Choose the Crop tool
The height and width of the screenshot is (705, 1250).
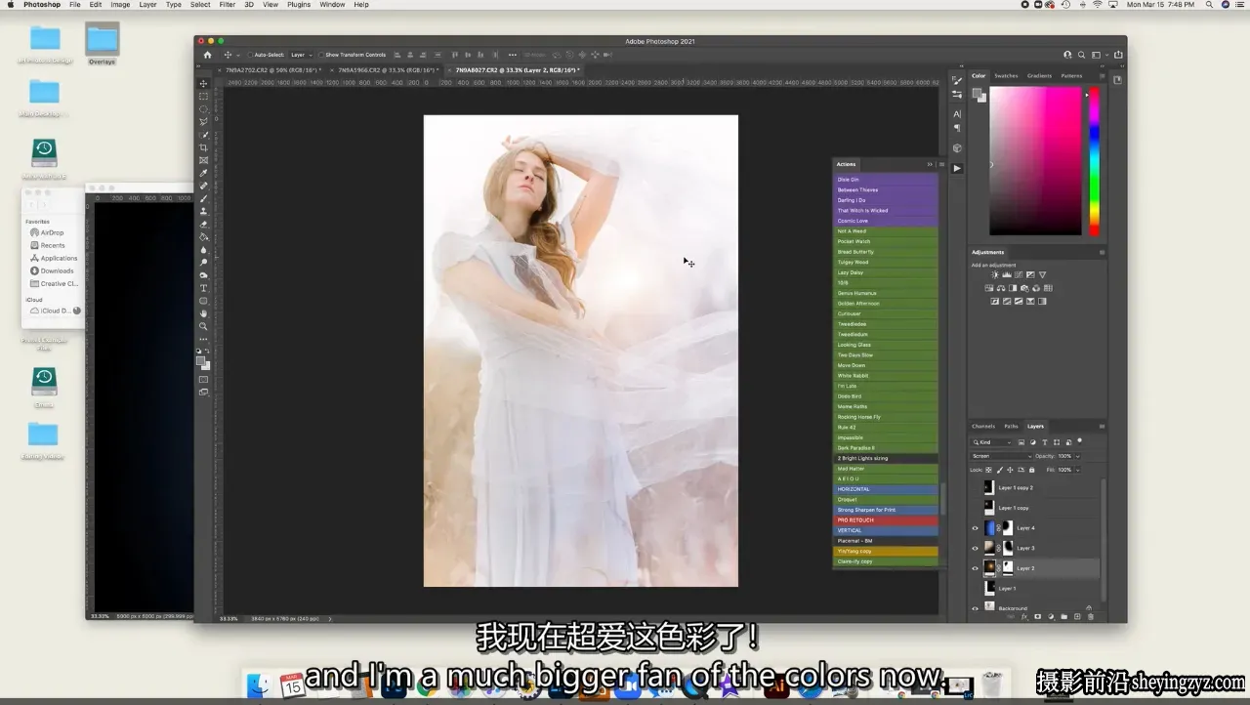pos(203,147)
